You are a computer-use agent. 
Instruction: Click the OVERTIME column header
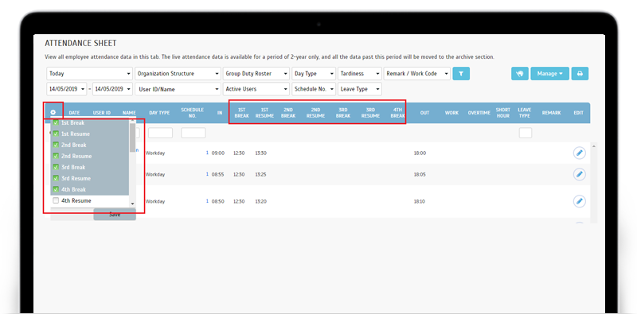coord(479,113)
